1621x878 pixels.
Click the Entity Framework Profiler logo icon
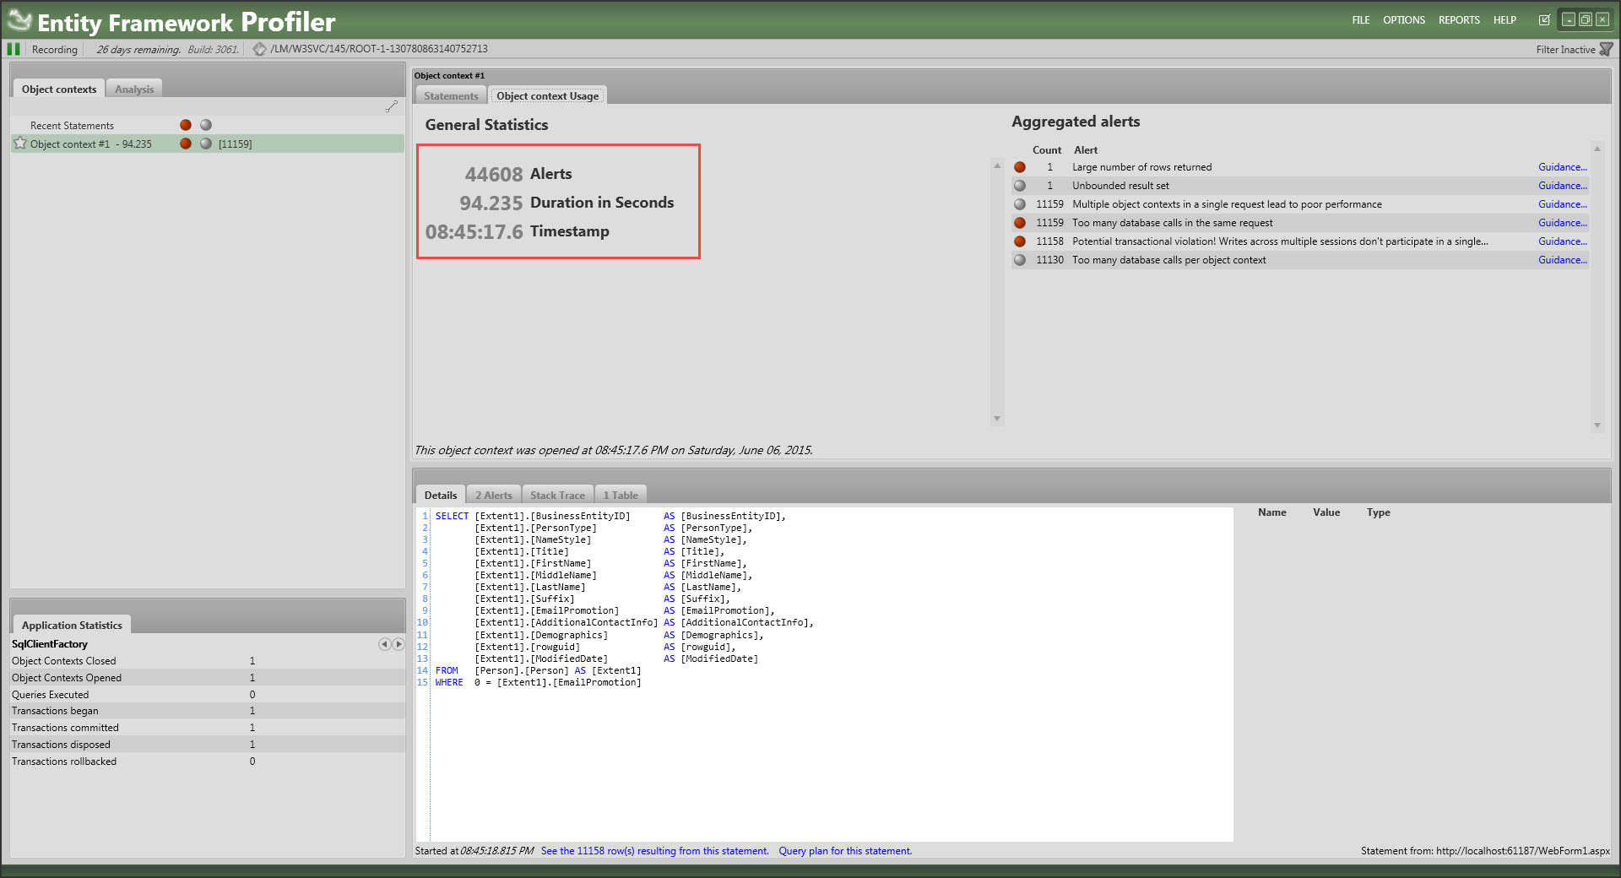point(19,20)
